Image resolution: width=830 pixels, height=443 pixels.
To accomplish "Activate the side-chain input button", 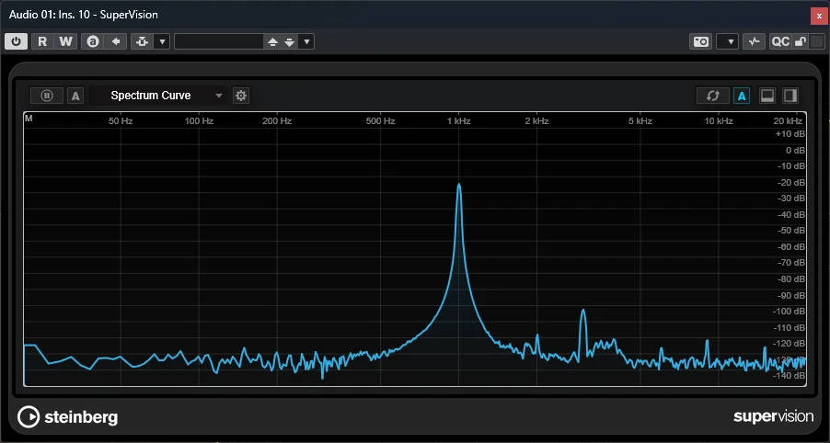I will [x=142, y=41].
